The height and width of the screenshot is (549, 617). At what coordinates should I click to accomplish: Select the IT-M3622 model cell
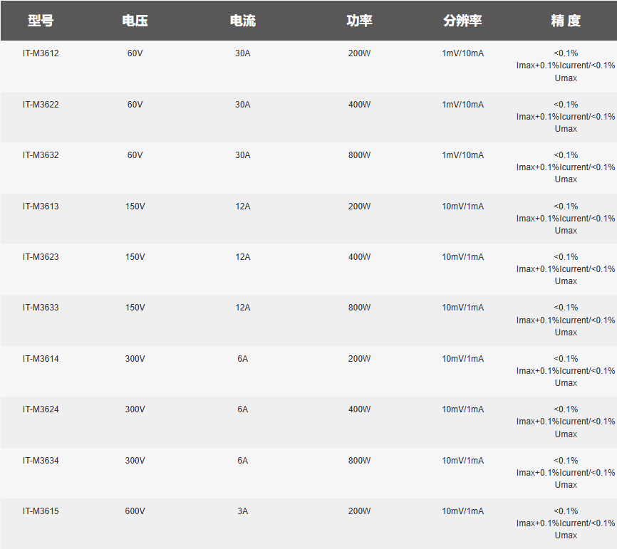(41, 104)
